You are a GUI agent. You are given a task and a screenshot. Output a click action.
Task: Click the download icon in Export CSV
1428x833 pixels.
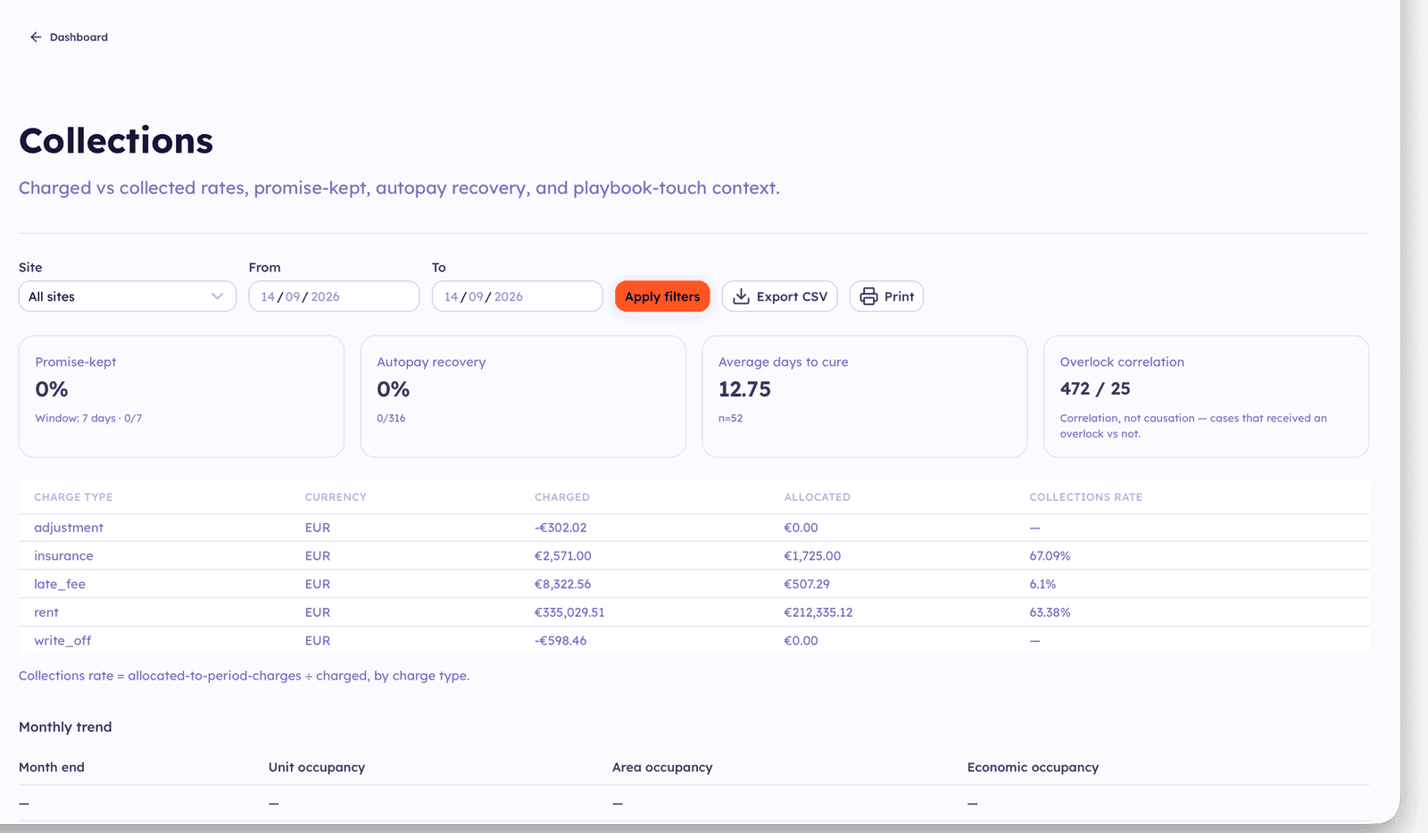pos(741,296)
